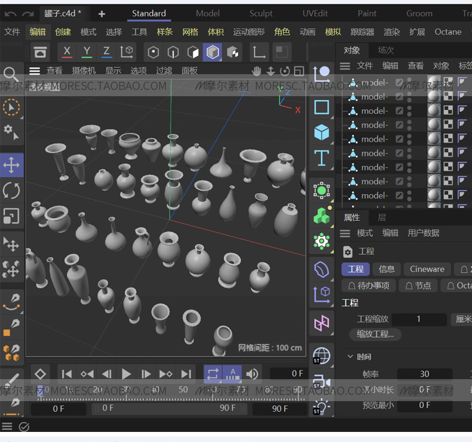Toggle the coordinate system icon
This screenshot has width=472, height=442.
[126, 52]
